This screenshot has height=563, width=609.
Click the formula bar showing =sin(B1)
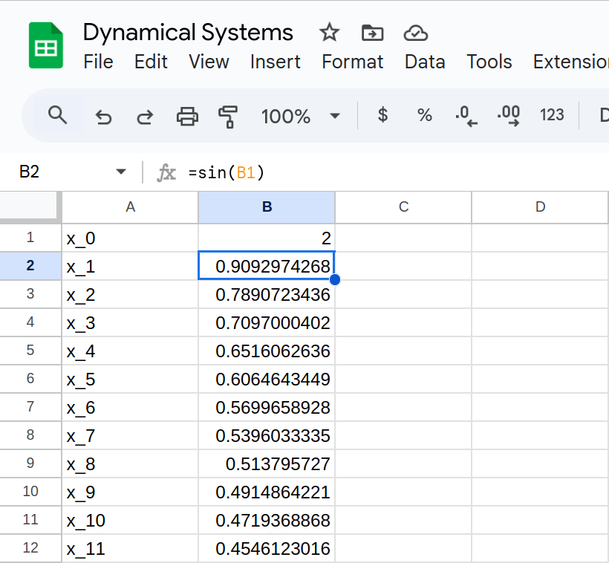[x=371, y=172]
